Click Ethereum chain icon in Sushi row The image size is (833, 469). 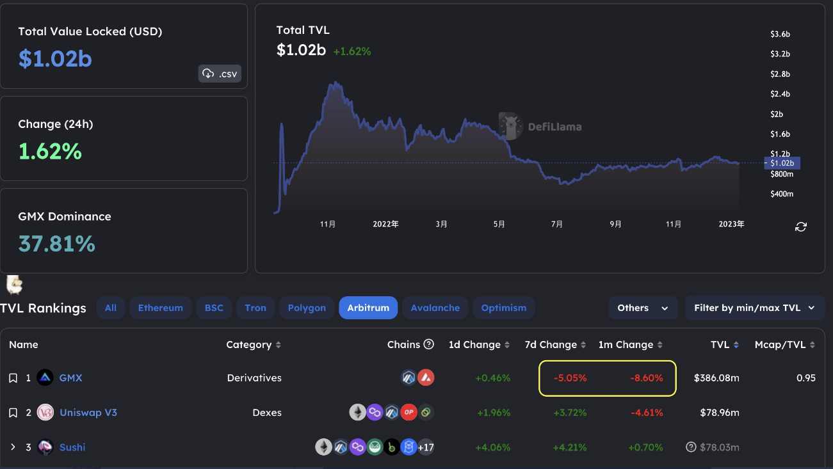pos(324,447)
